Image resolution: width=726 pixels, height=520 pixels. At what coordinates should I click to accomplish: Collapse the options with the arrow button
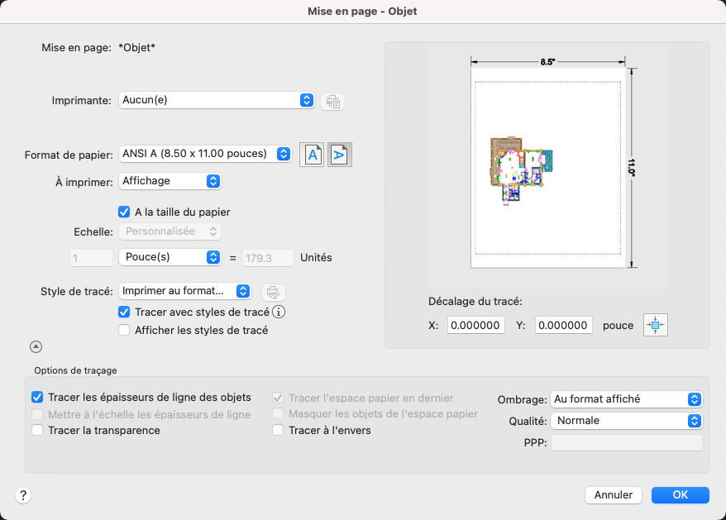[x=36, y=347]
